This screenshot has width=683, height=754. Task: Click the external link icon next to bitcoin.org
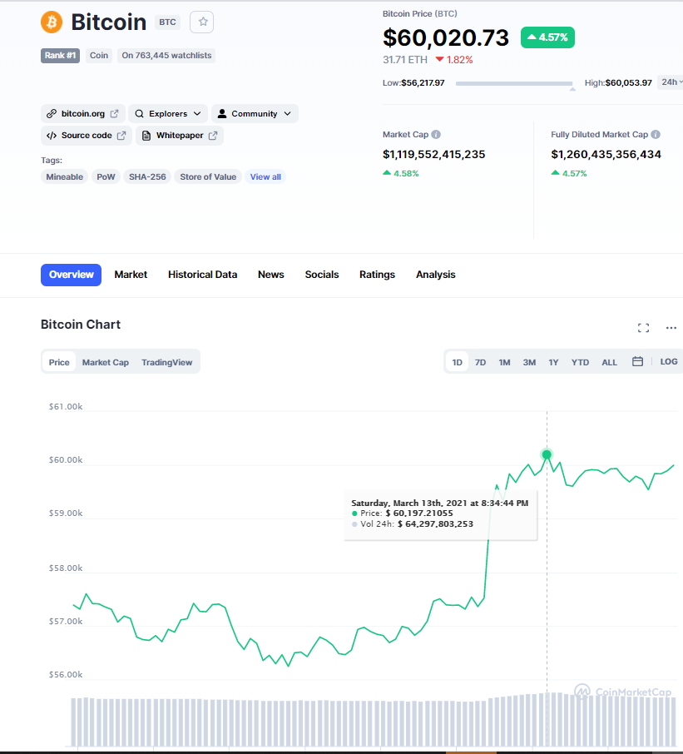[115, 114]
